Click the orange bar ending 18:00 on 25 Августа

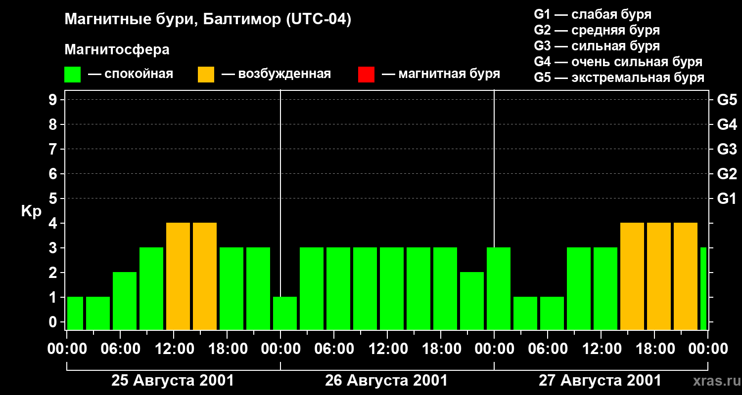point(205,276)
